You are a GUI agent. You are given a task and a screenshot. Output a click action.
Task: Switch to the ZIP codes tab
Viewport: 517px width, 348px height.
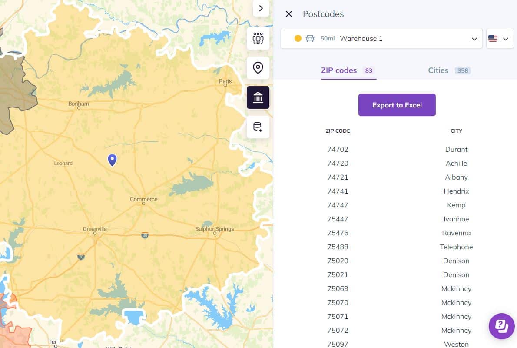pyautogui.click(x=339, y=70)
